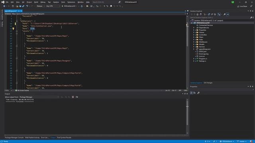Click the user account avatar icon
Image resolution: width=255 pixels, height=143 pixels.
233,2
